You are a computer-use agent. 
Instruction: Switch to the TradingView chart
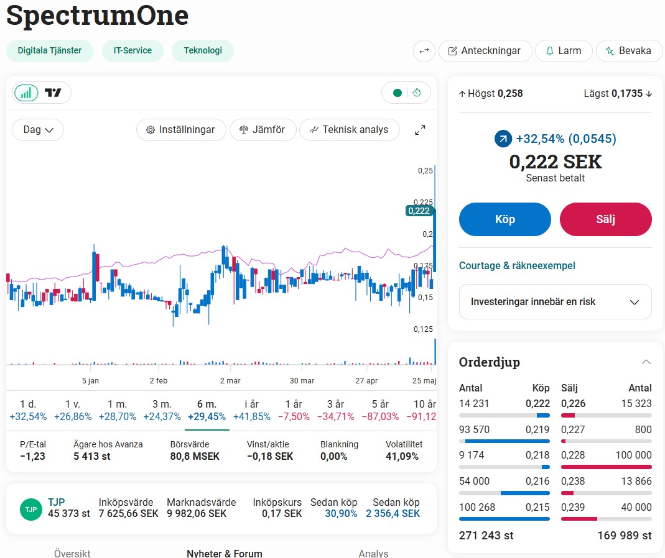tap(53, 93)
